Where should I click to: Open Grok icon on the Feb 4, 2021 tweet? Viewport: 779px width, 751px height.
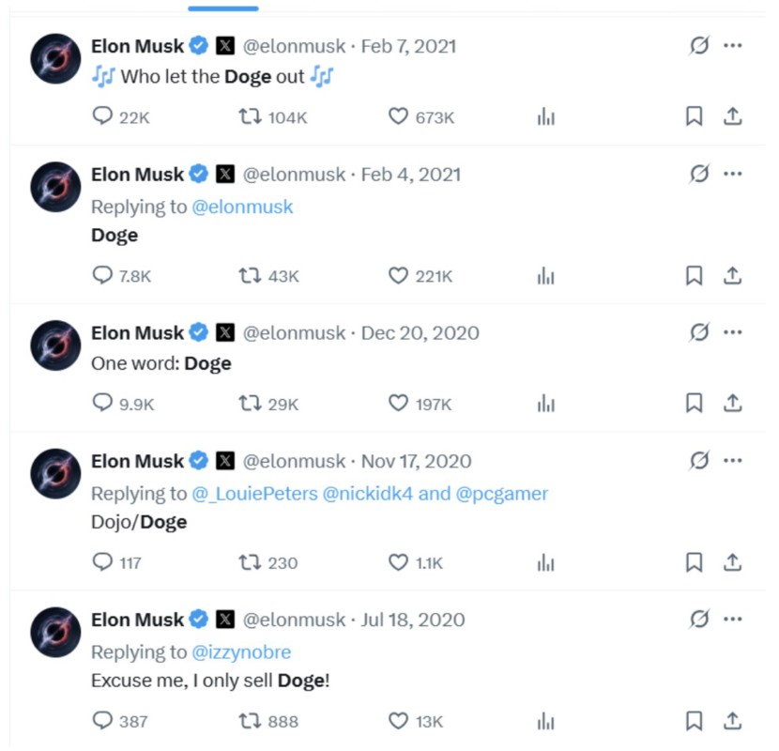click(699, 174)
